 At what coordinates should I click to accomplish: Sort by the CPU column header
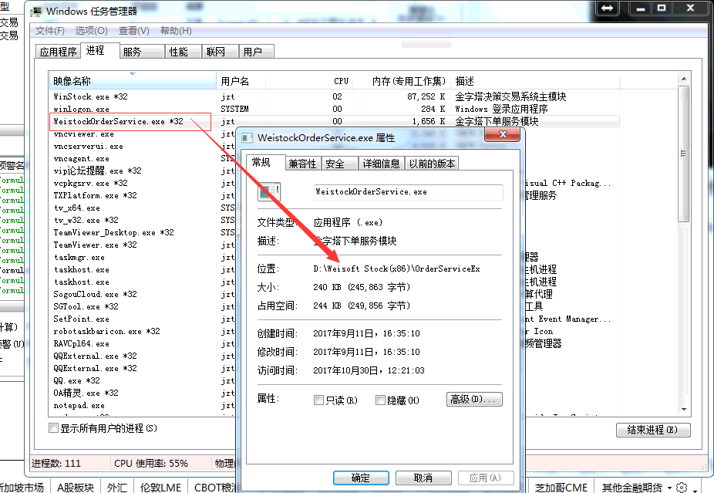click(308, 81)
